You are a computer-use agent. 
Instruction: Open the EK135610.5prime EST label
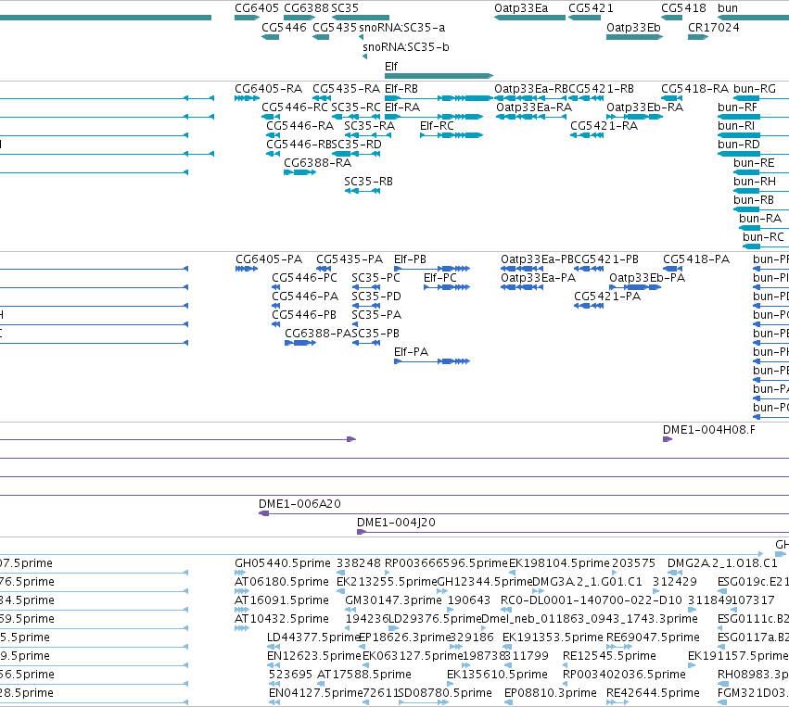[497, 675]
